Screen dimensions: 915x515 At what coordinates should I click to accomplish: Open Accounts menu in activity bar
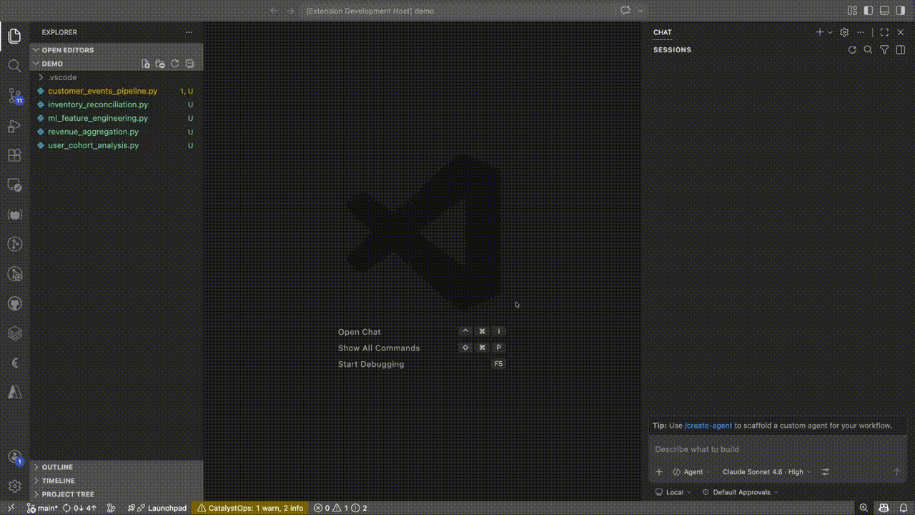click(14, 456)
